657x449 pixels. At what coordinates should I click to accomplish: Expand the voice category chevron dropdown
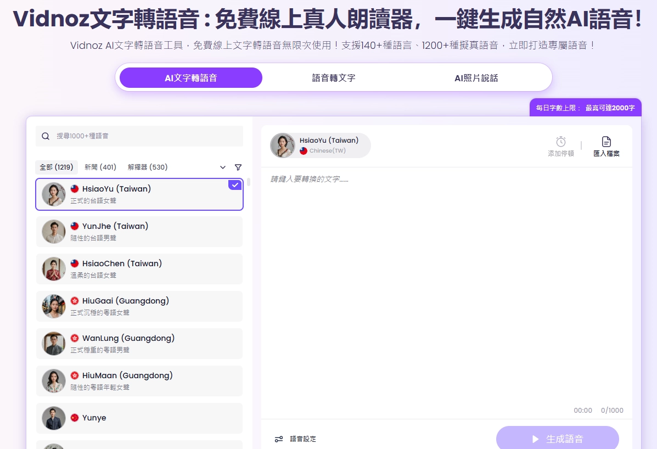tap(223, 167)
